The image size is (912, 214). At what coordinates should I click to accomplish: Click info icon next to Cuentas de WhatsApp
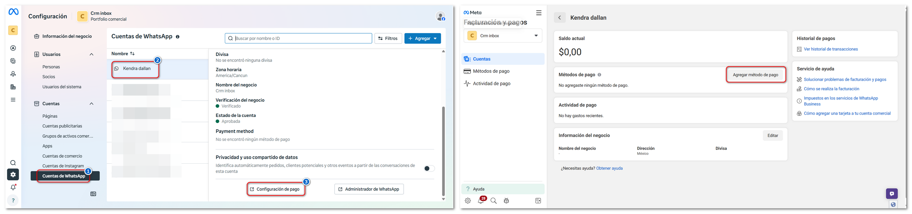pyautogui.click(x=178, y=37)
